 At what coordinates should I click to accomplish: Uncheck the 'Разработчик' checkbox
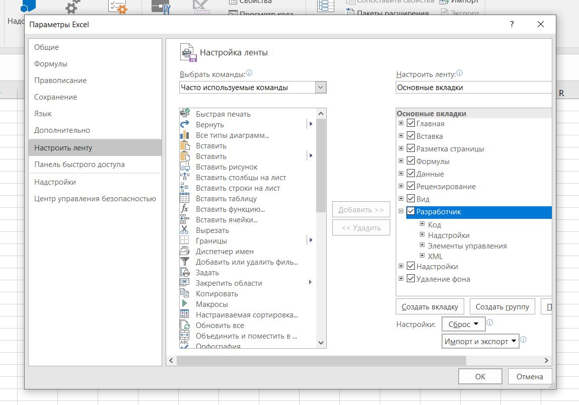[411, 211]
